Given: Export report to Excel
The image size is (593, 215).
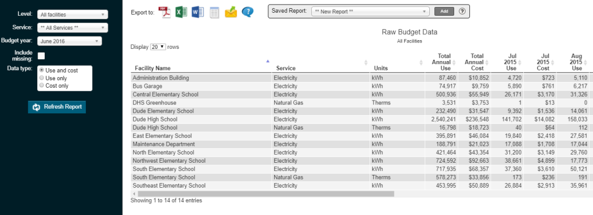Looking at the screenshot, I should (181, 12).
